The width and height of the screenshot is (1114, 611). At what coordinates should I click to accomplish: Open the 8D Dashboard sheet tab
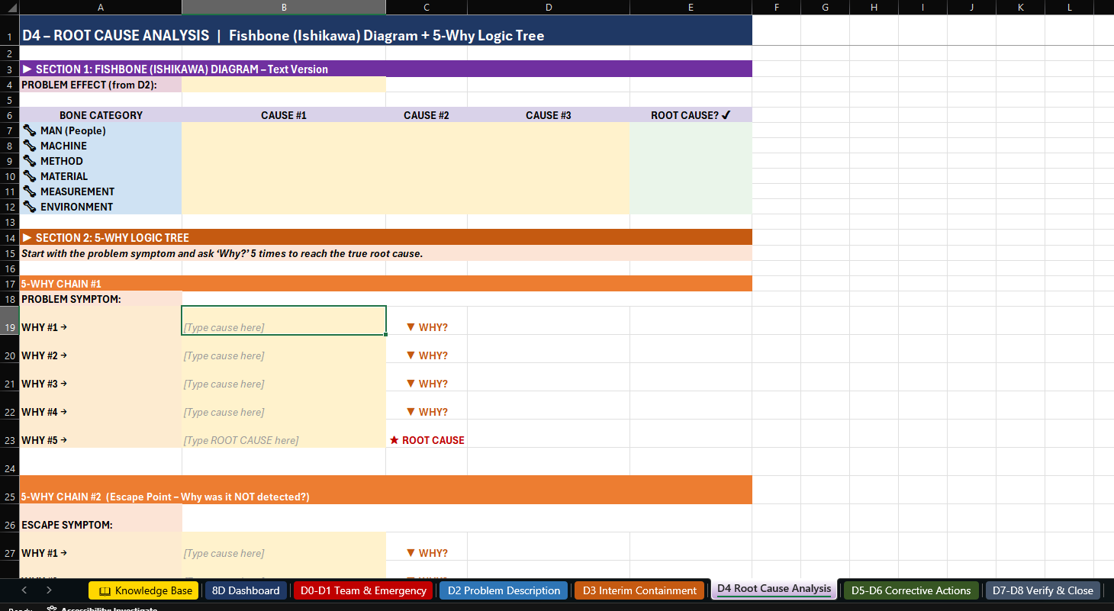246,590
